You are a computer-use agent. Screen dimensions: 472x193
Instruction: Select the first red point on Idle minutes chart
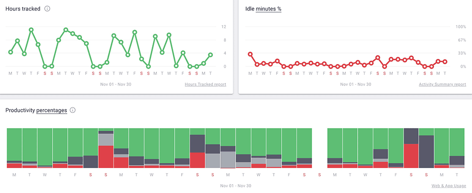[x=250, y=54]
